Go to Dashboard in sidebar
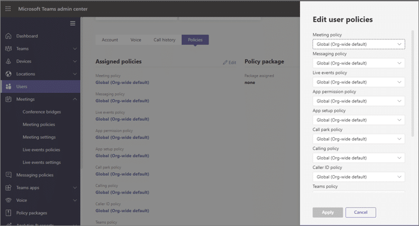Viewport: 419px width, 226px height. [27, 36]
